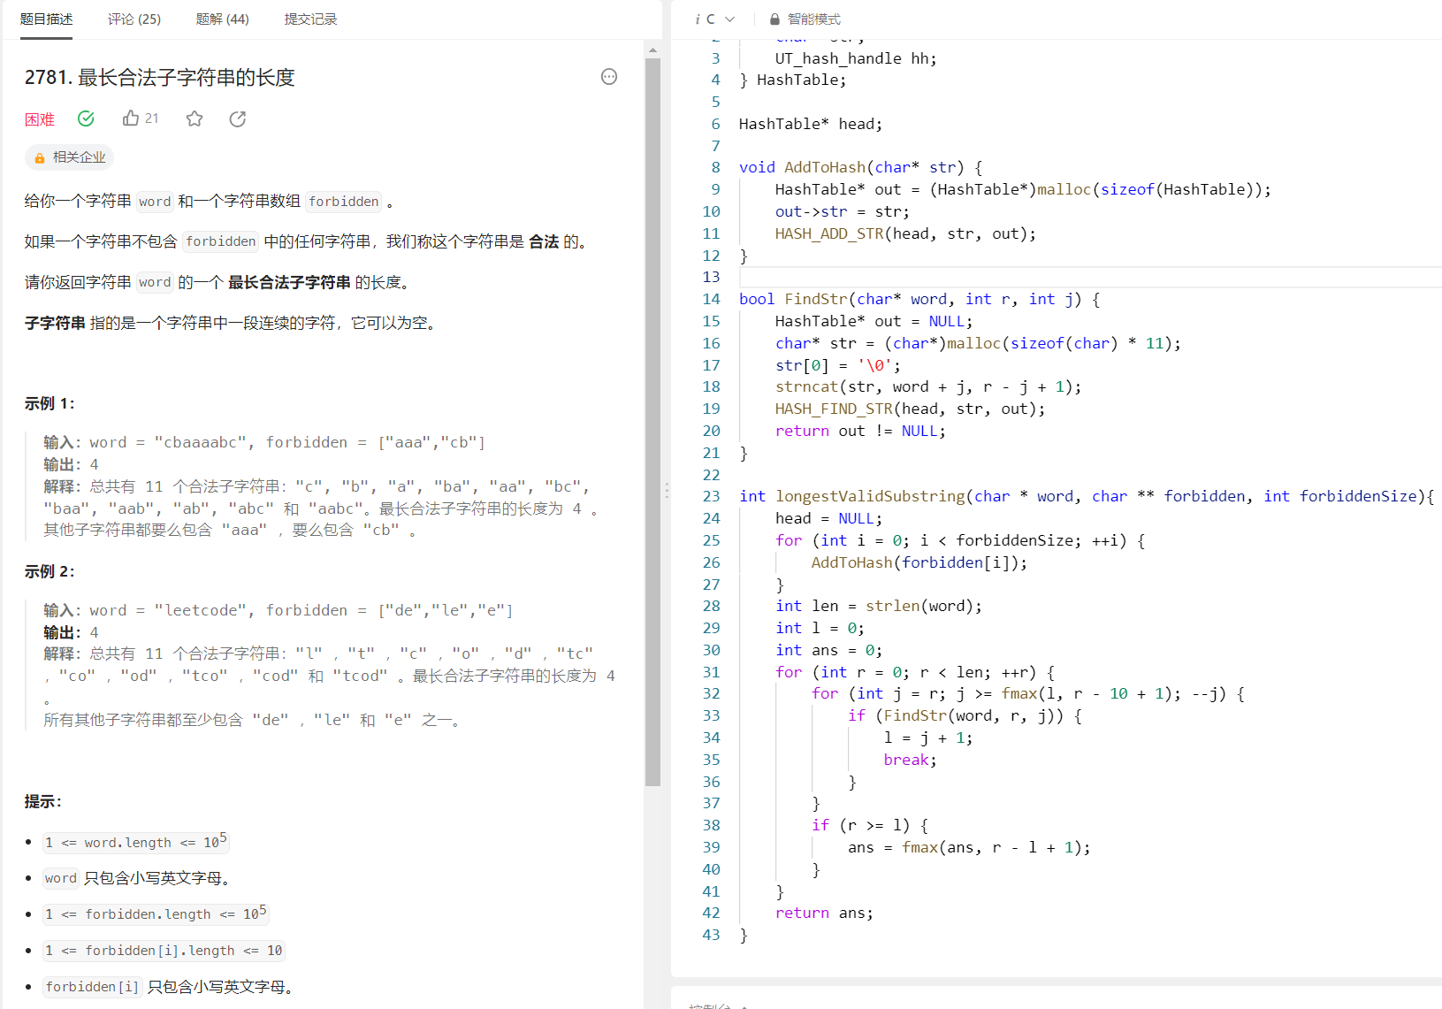1442x1009 pixels.
Task: Click the thumbs-up like icon
Action: [x=131, y=118]
